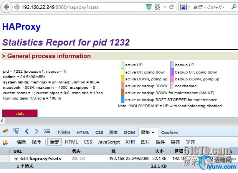Screen dimensions: 238x173
Task: Activate the Firebug inspect element icon
Action: pos(16,131)
